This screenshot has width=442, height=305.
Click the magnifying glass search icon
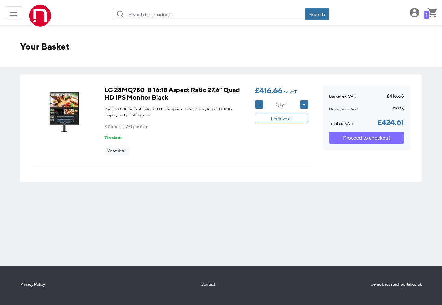pyautogui.click(x=120, y=14)
